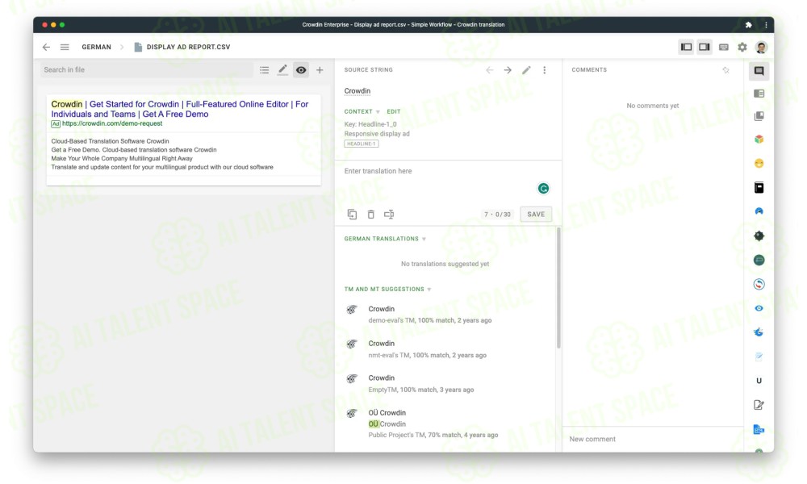Open the keyboard shortcuts icon
This screenshot has height=484, width=807.
click(x=724, y=47)
